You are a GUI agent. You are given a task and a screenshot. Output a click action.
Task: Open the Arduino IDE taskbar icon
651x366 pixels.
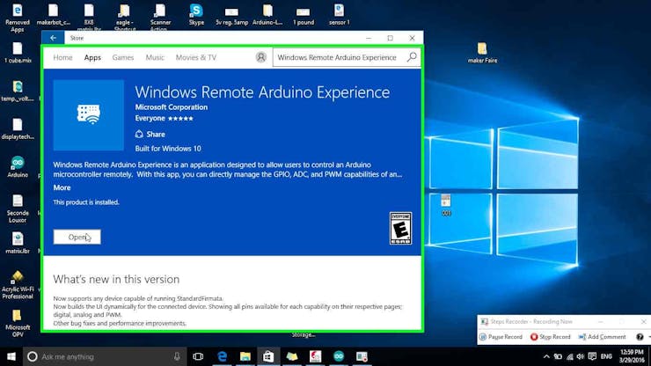click(339, 356)
